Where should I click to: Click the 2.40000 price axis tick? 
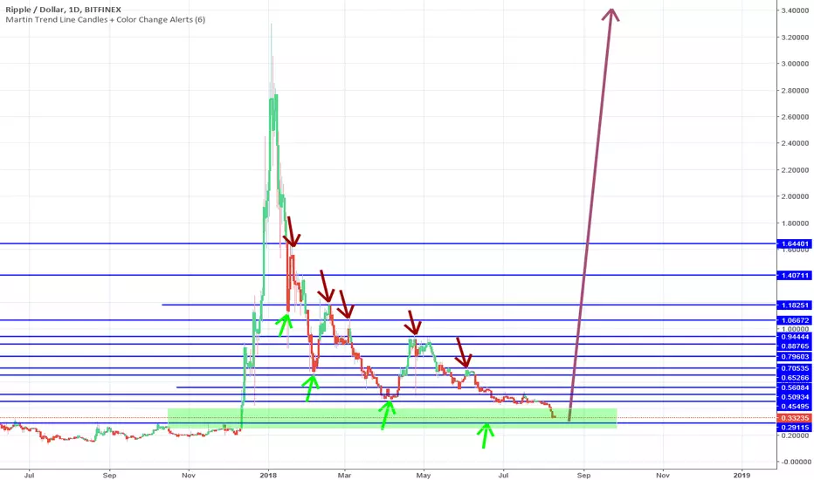[795, 143]
